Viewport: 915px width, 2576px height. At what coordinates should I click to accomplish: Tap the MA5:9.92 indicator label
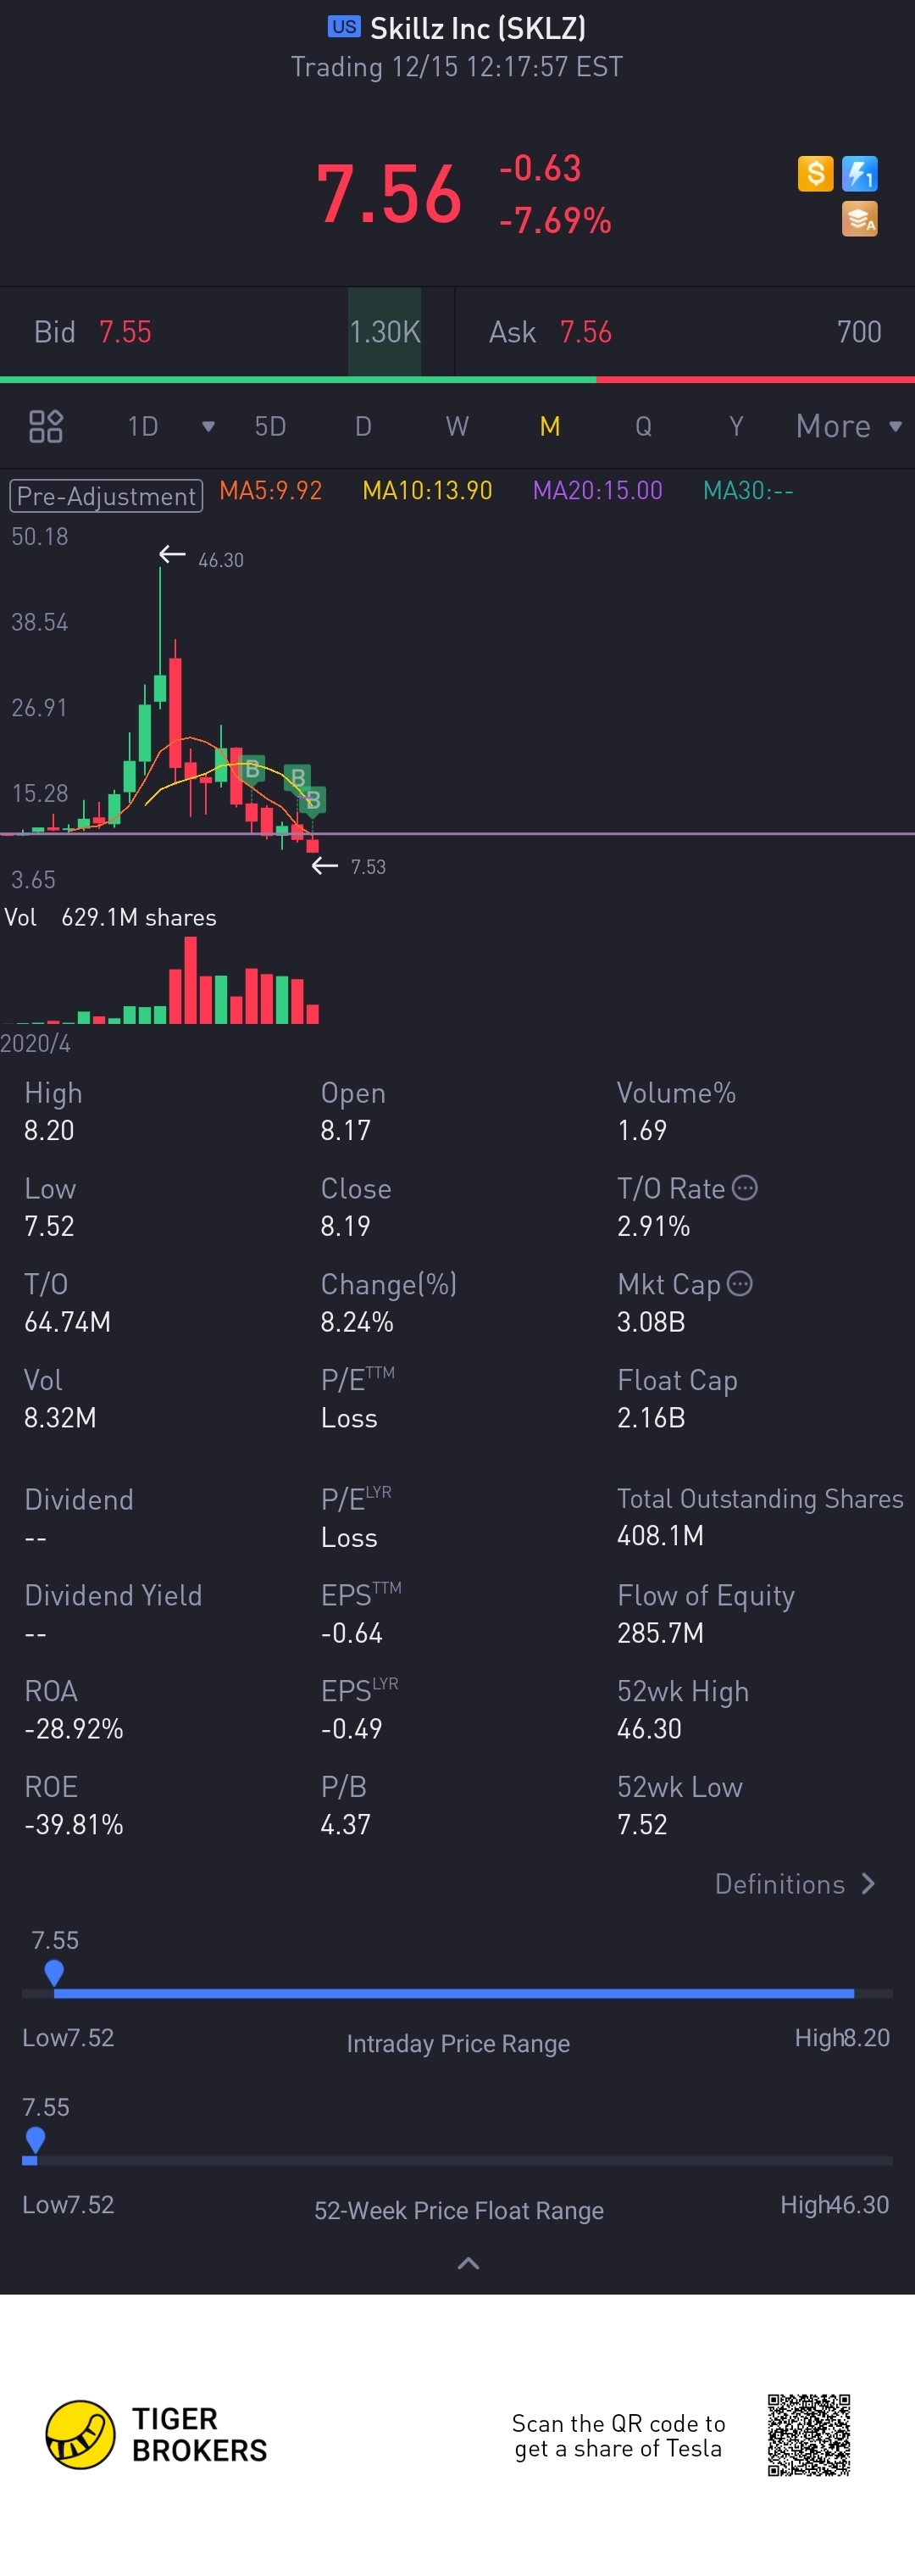pyautogui.click(x=271, y=490)
